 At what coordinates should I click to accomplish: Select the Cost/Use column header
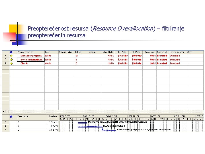click(x=149, y=52)
